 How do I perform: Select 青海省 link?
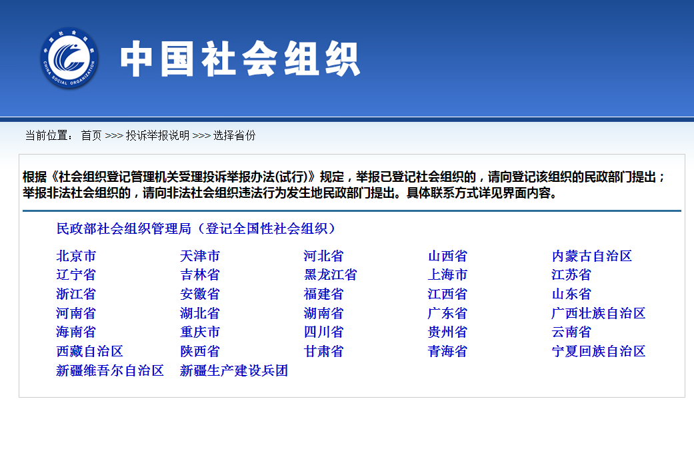pos(447,351)
